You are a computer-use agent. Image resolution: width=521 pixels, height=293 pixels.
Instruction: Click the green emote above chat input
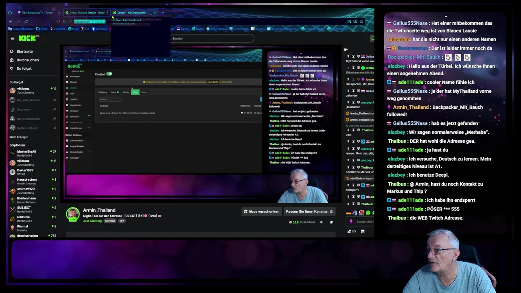coord(368,213)
